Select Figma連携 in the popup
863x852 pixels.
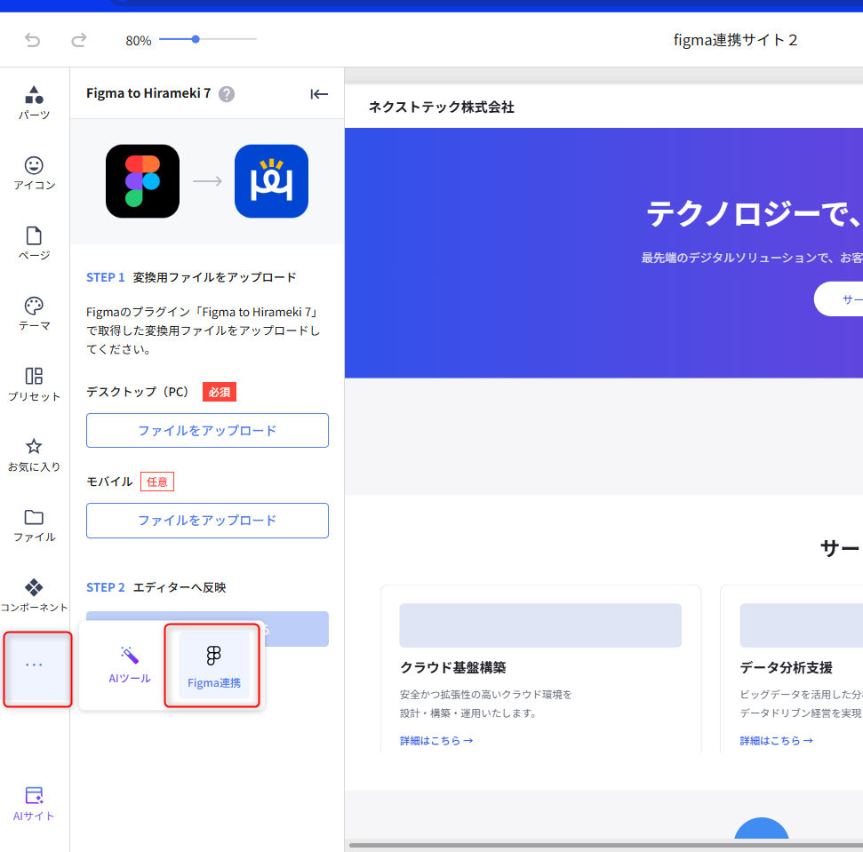point(213,665)
